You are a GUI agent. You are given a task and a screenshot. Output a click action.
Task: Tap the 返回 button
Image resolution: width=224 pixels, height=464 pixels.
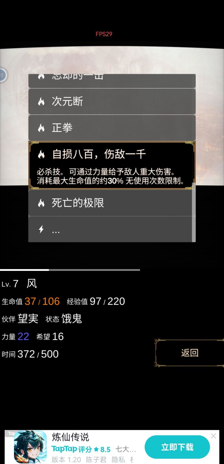pos(189,353)
